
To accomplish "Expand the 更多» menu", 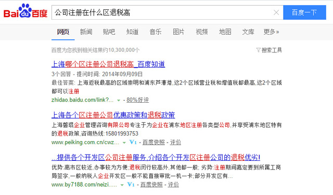I will [x=271, y=32].
